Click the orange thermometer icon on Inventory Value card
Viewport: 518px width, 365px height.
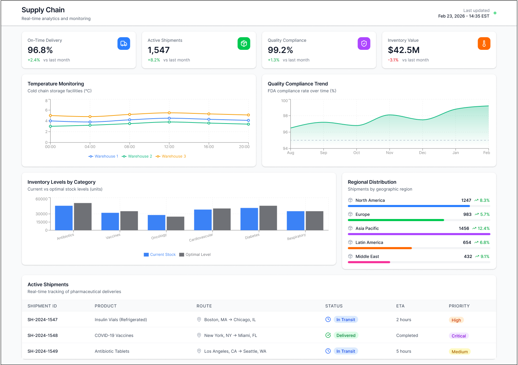tap(484, 44)
